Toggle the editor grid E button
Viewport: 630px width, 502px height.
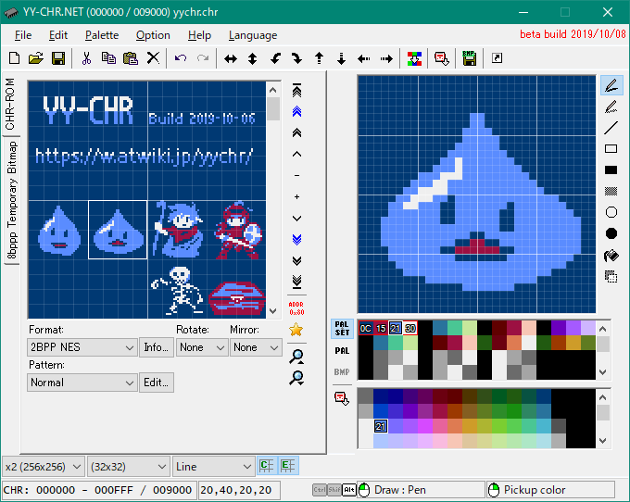pos(288,466)
